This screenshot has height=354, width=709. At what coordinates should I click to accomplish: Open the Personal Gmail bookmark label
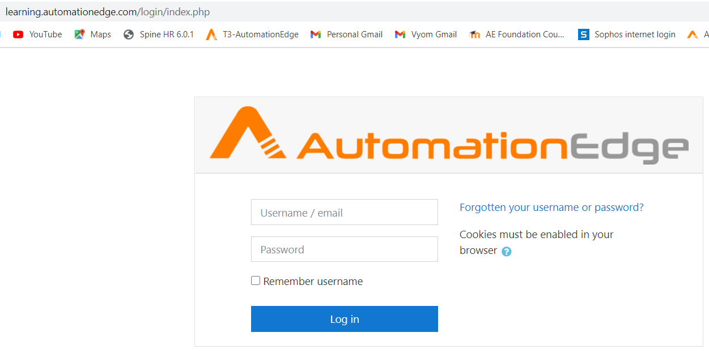(355, 34)
